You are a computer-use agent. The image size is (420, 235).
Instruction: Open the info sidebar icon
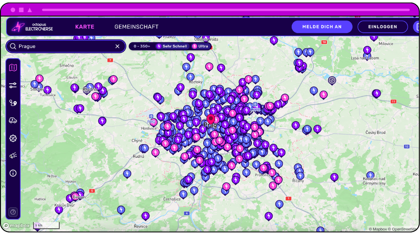click(13, 173)
